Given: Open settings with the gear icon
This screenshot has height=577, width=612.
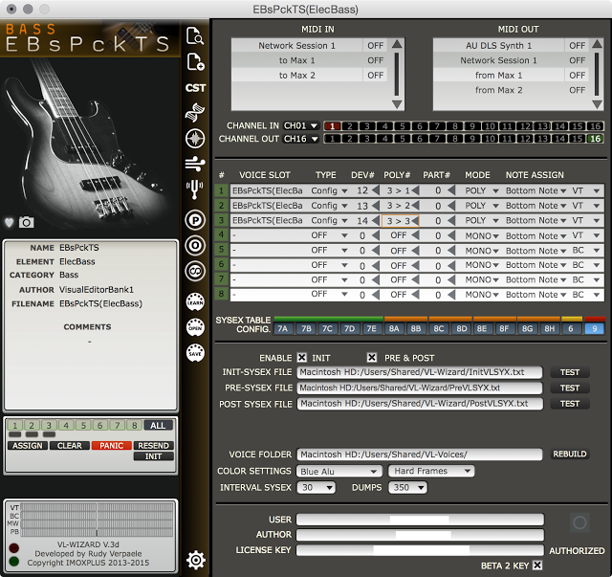Looking at the screenshot, I should pyautogui.click(x=195, y=559).
